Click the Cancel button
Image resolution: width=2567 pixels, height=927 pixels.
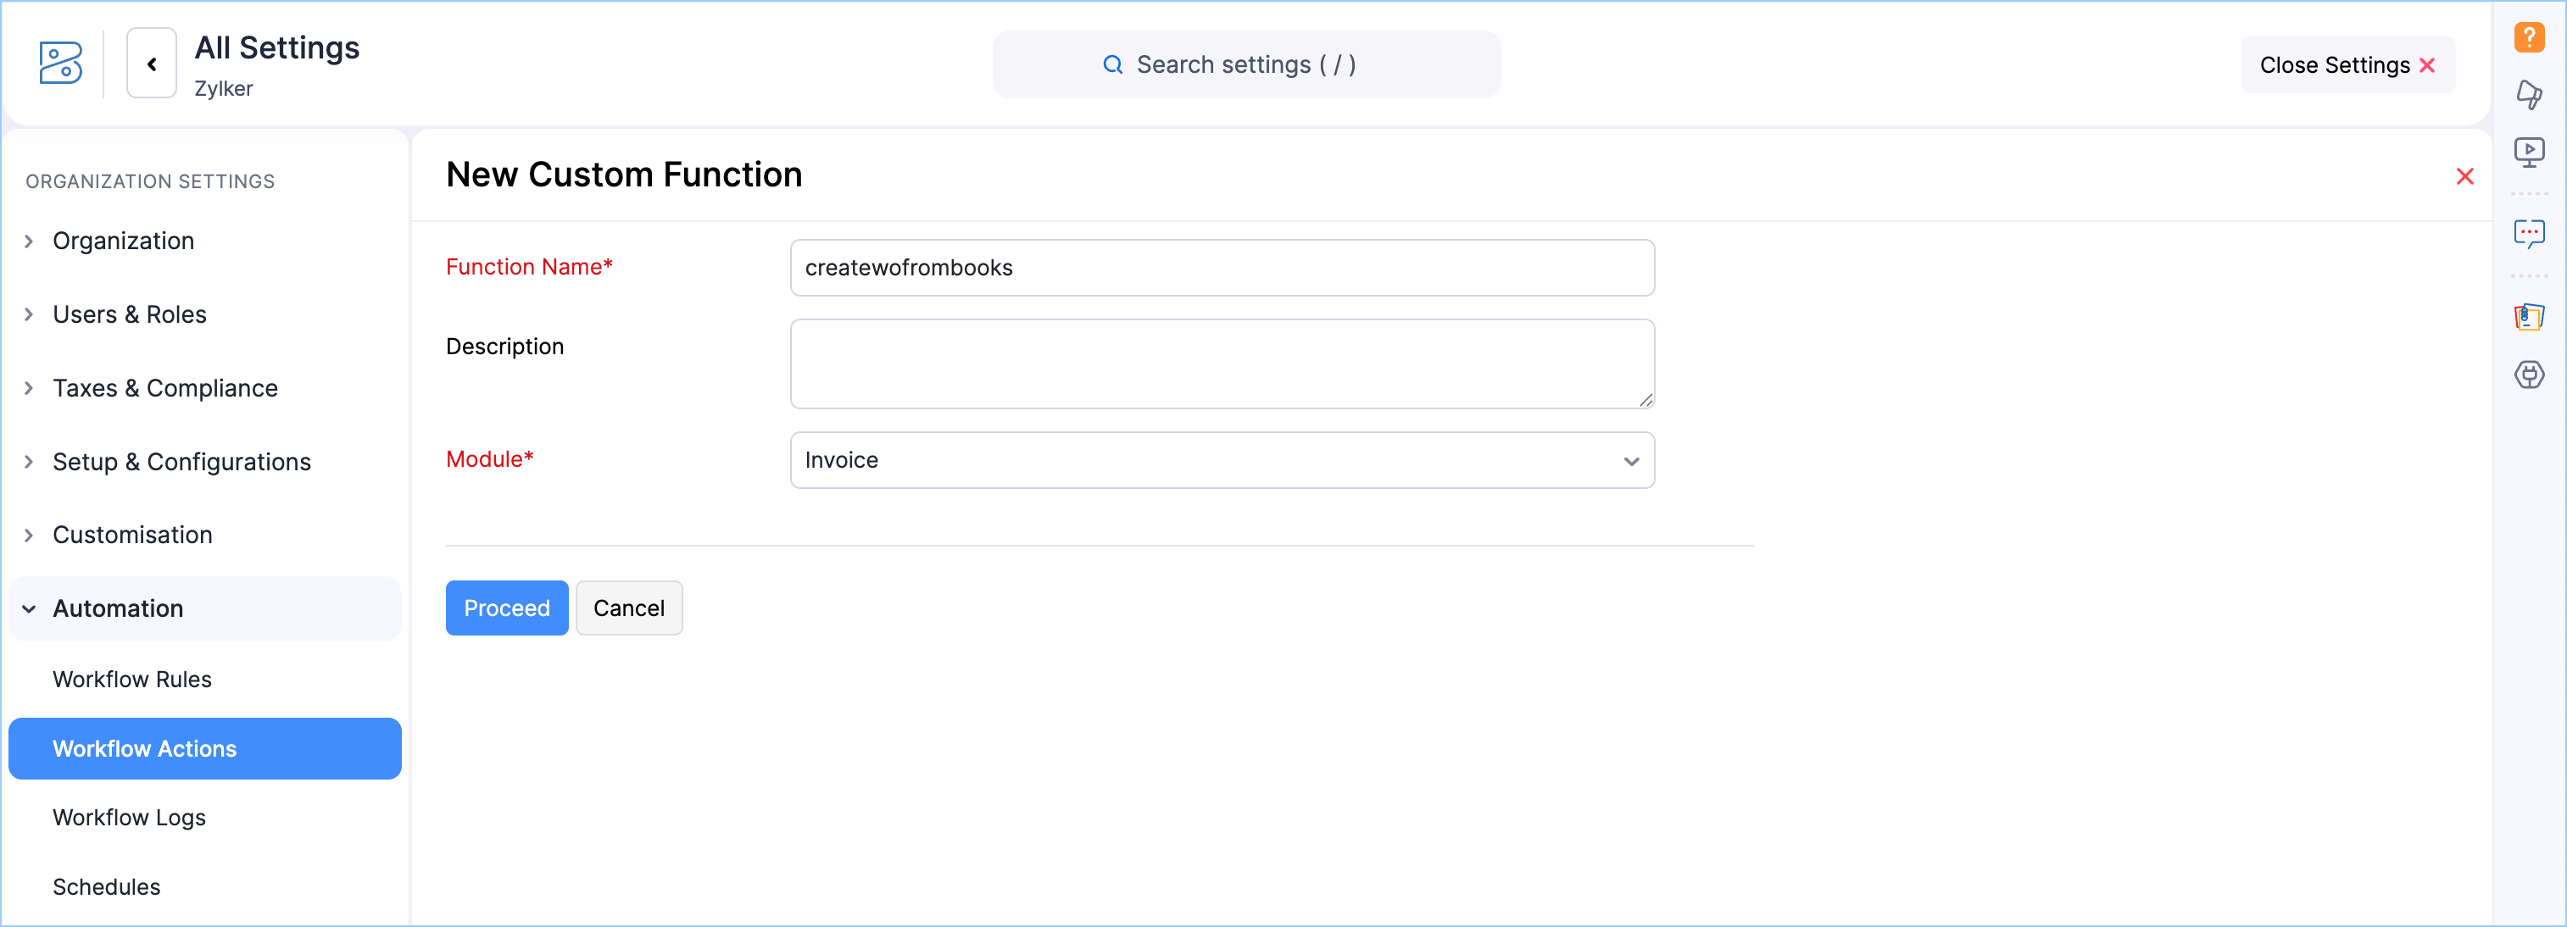[628, 608]
